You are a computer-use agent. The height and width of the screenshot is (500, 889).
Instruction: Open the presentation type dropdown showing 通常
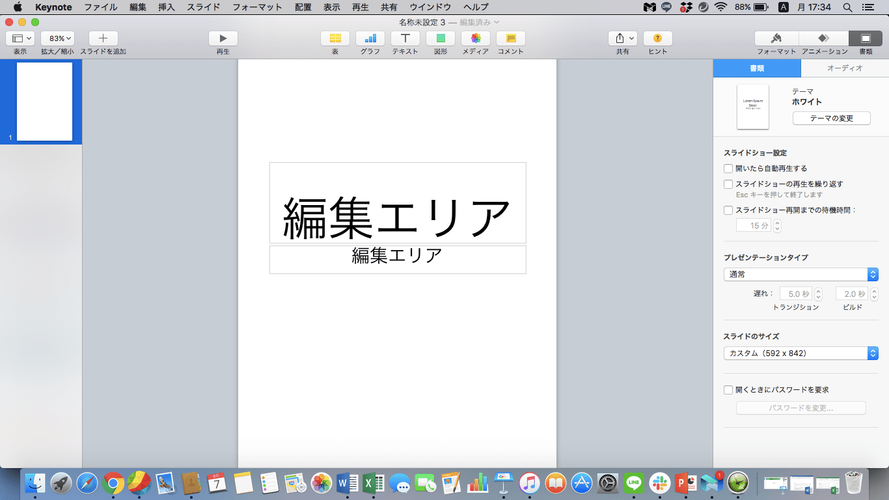801,275
